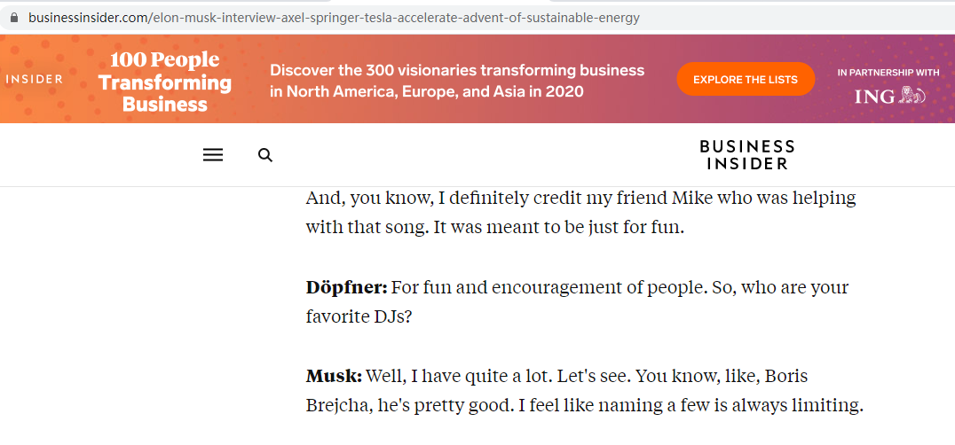Viewport: 955px width, 445px height.
Task: Open the hamburger navigation menu
Action: [212, 155]
